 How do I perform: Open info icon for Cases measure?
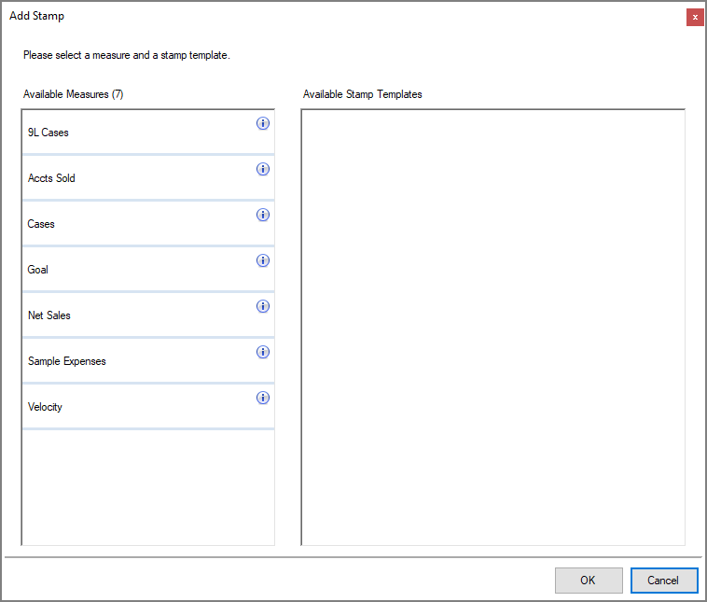(x=263, y=215)
